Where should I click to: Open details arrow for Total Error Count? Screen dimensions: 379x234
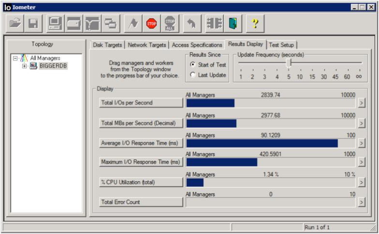362,202
